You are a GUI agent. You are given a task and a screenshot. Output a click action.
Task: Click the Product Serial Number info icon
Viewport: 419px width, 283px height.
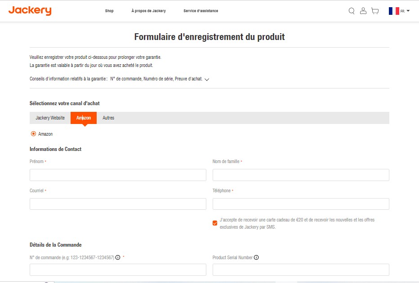256,257
